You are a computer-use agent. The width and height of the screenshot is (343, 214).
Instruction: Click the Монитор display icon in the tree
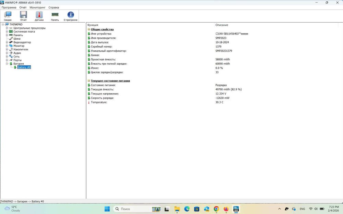[x=11, y=46]
